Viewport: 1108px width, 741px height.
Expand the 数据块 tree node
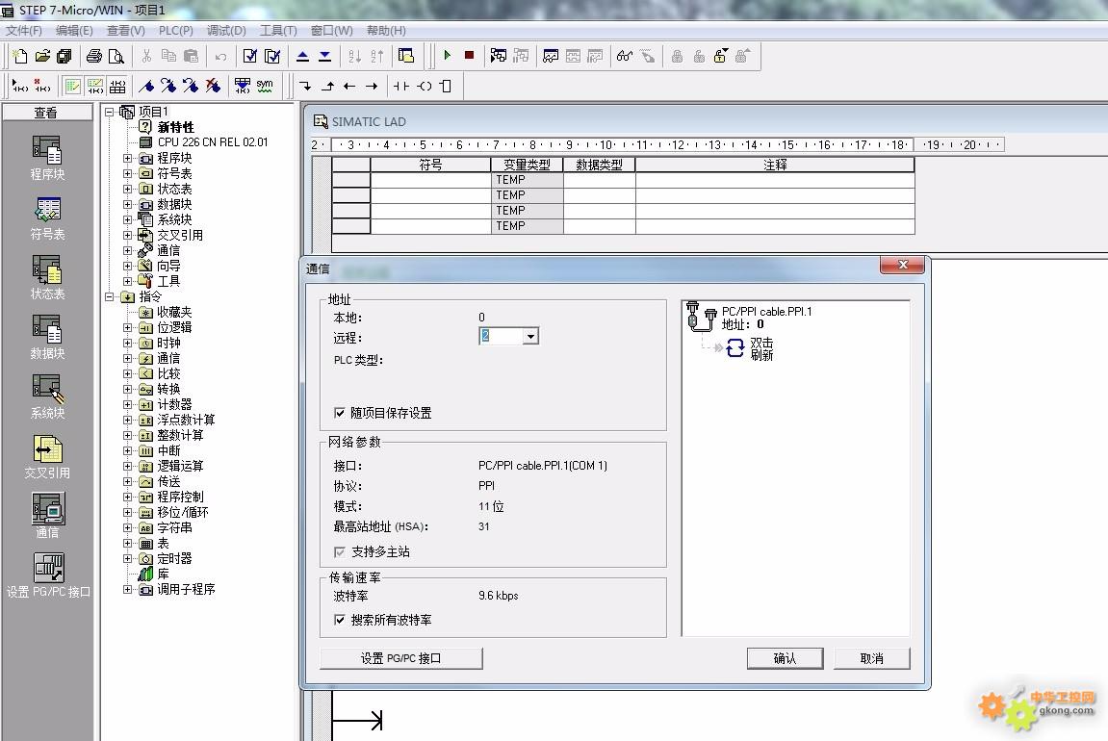(x=127, y=204)
